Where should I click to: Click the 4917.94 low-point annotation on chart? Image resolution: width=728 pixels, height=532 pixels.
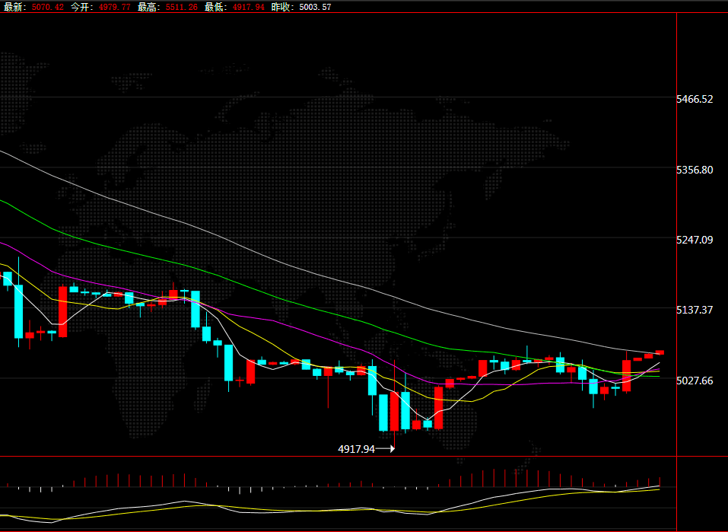pos(356,449)
